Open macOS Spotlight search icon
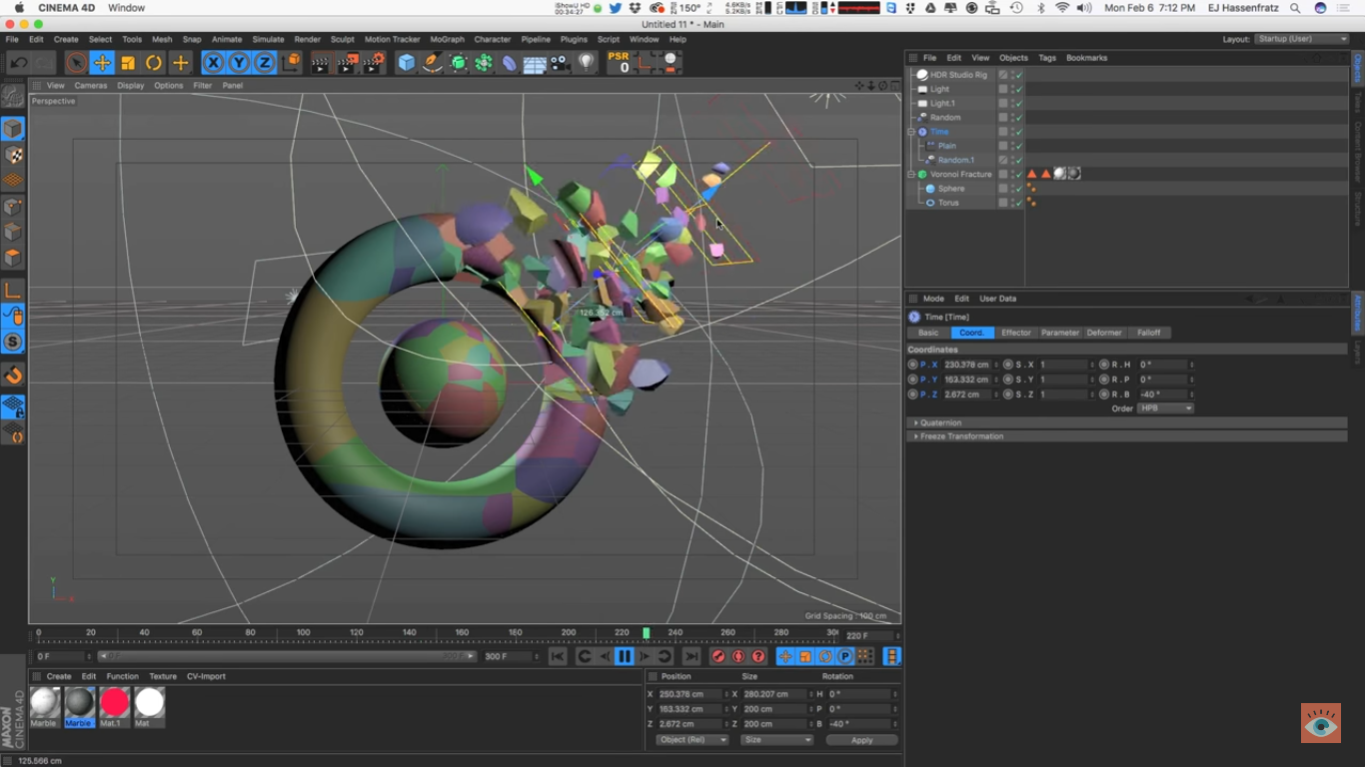 click(x=1295, y=8)
